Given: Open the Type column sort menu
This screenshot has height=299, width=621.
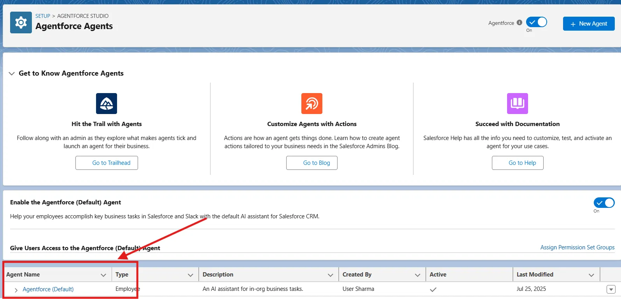Looking at the screenshot, I should coord(191,275).
